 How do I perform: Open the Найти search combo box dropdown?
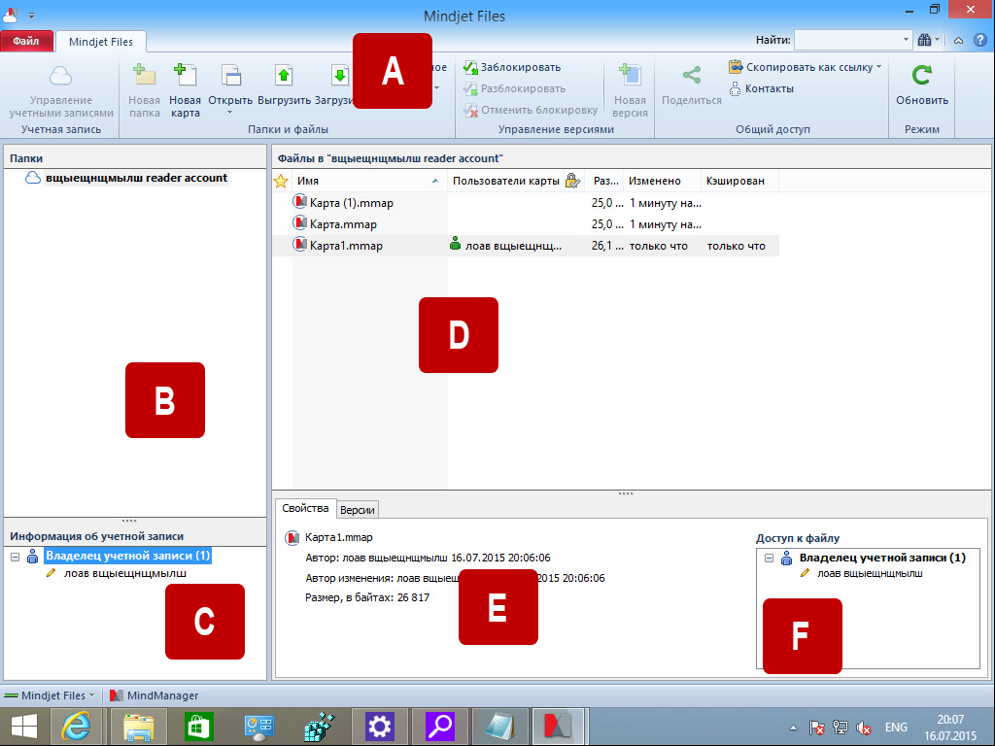tap(906, 40)
